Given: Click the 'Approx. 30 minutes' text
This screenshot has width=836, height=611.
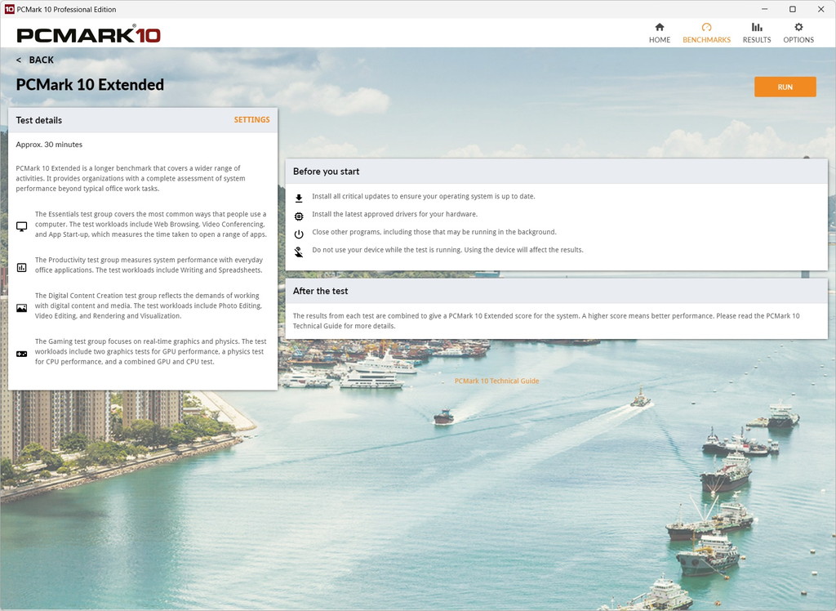Looking at the screenshot, I should click(49, 144).
